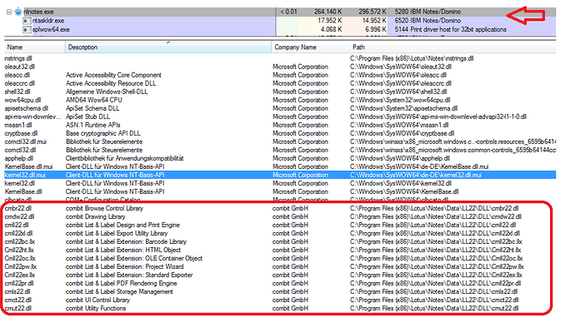Click 'AMD64 Wow64 CPU' description
The image size is (575, 323).
click(x=94, y=100)
